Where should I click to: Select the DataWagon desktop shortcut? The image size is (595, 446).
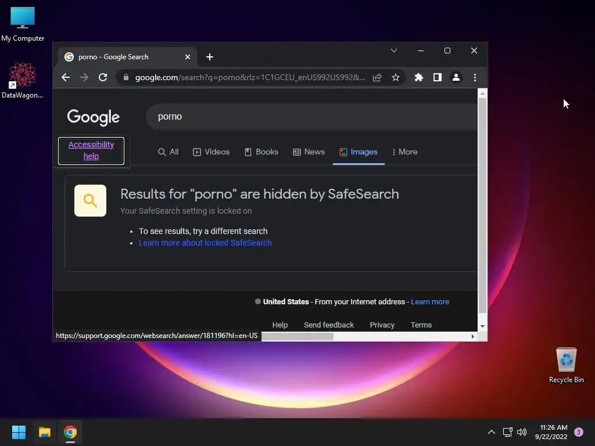point(23,80)
